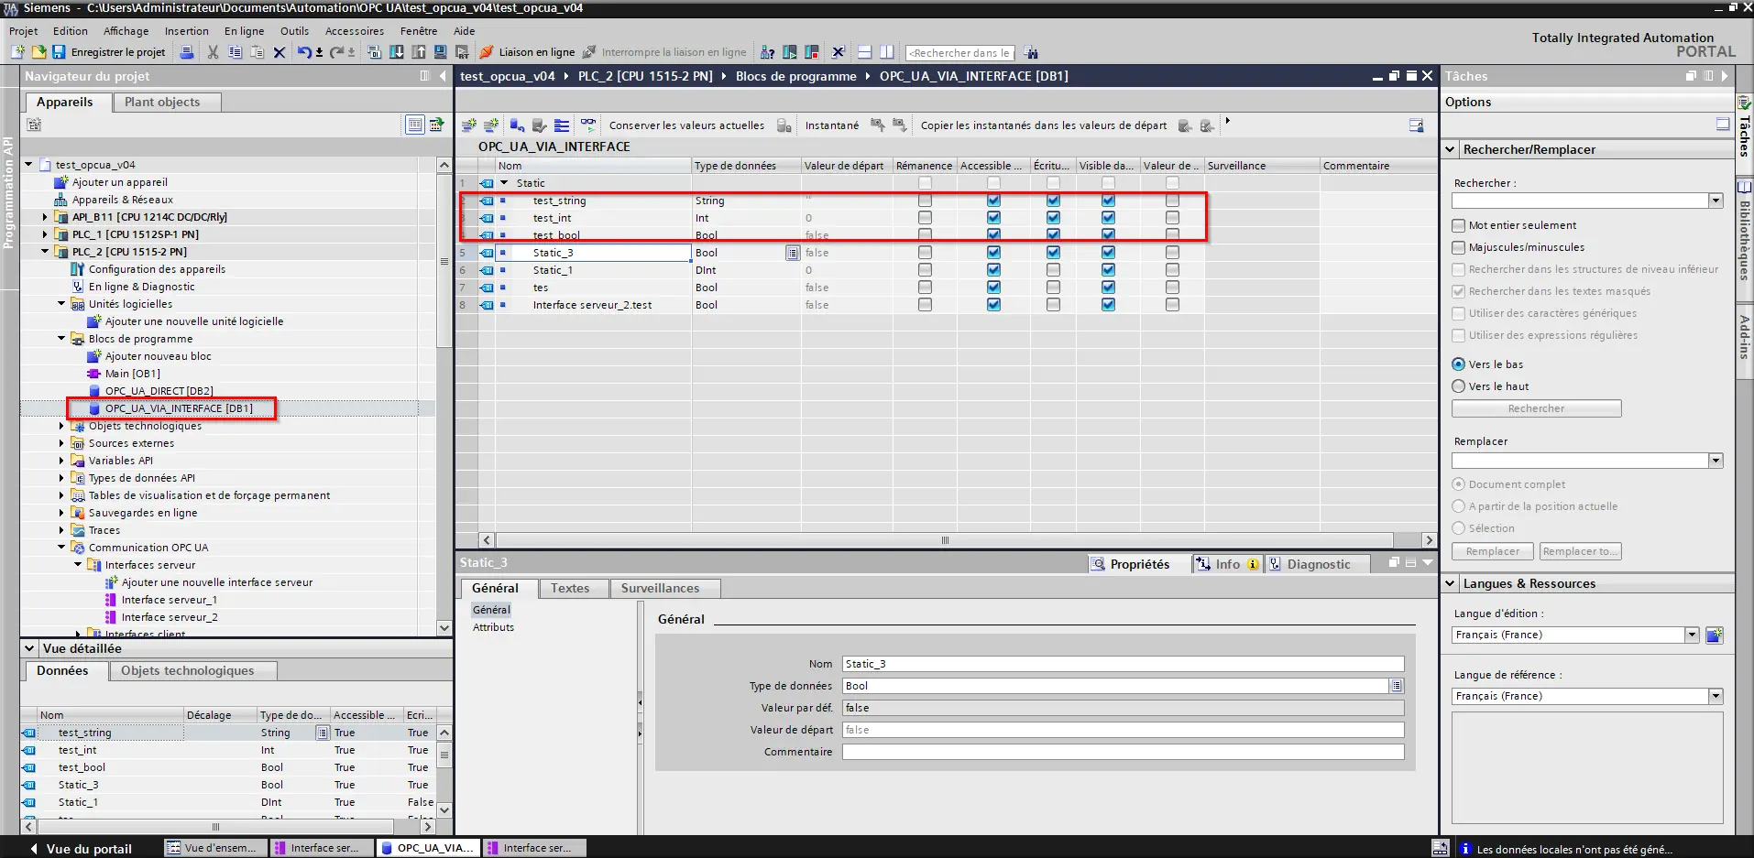Image resolution: width=1754 pixels, height=858 pixels.
Task: Click the insert row icon in DB toolbar
Action: pyautogui.click(x=468, y=125)
